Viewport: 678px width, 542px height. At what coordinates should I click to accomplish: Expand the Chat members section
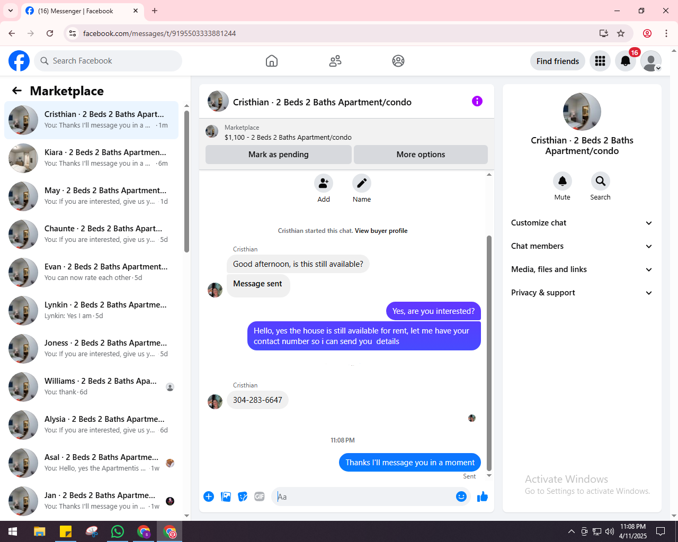click(x=582, y=246)
